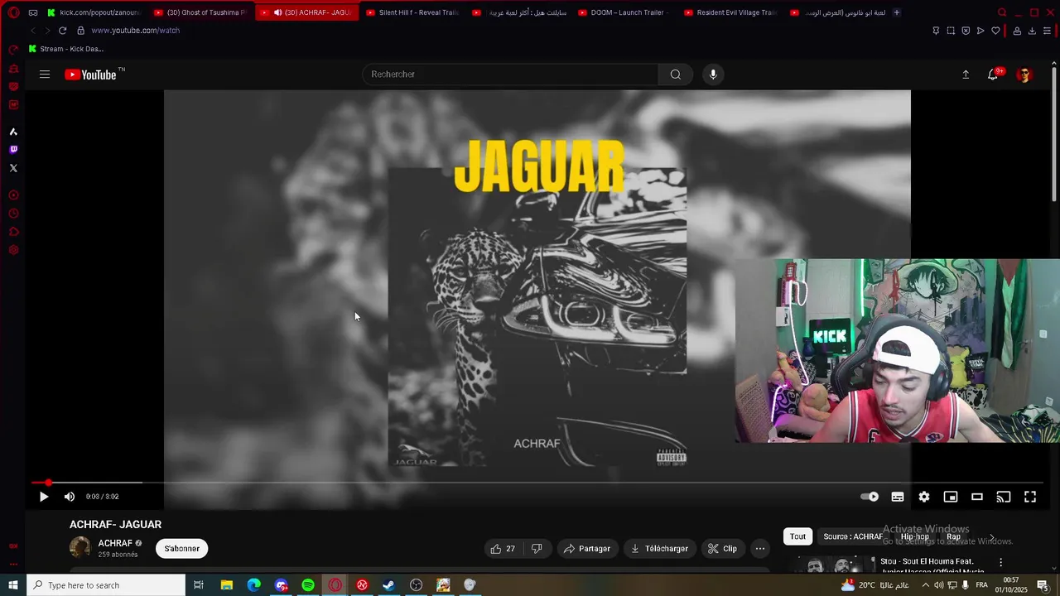
Task: Dislike the video with thumbs down
Action: 537,548
